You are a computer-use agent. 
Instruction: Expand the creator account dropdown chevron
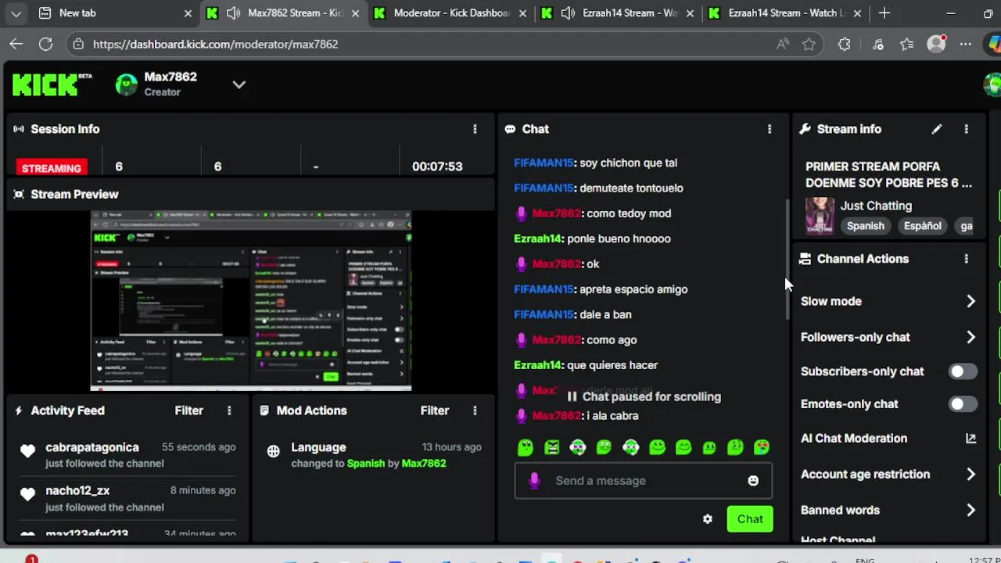239,84
